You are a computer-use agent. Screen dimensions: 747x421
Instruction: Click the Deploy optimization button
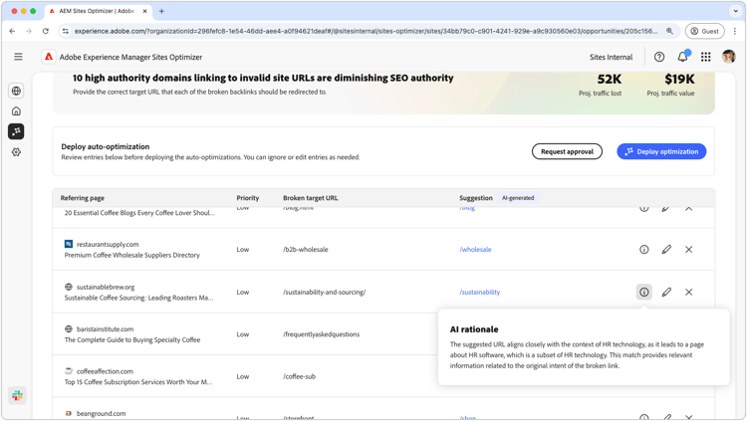pyautogui.click(x=661, y=151)
